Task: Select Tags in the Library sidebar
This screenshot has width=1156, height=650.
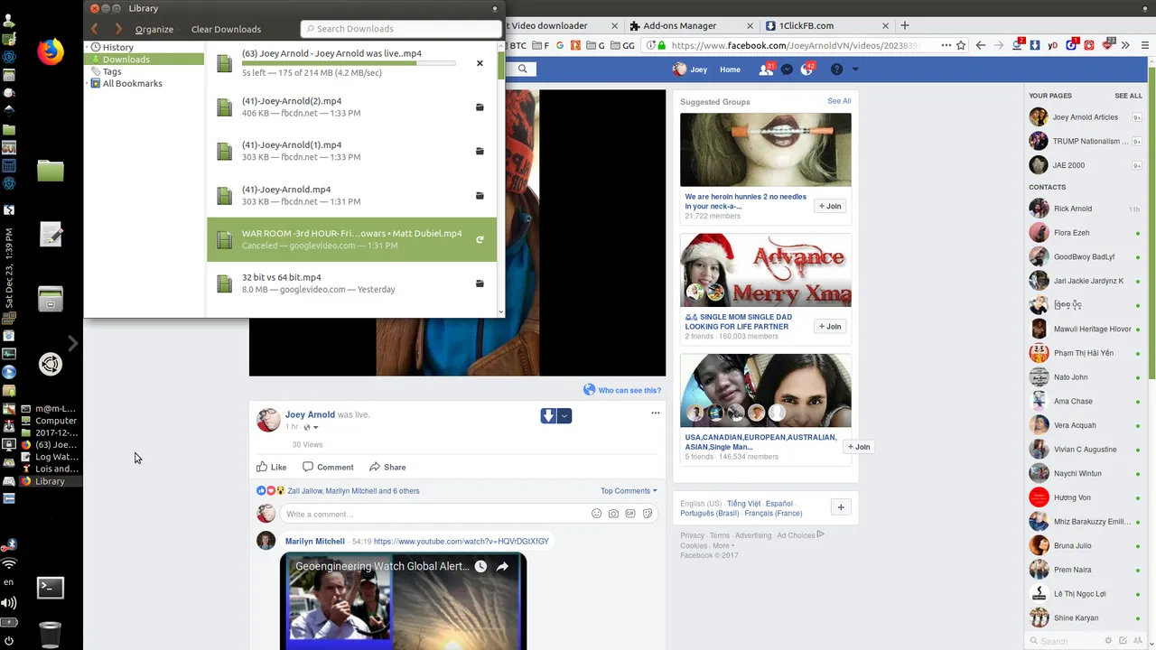Action: [112, 71]
